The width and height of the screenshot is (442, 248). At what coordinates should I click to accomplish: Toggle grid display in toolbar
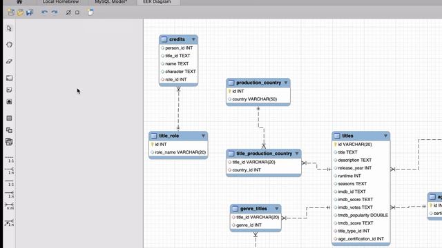(x=68, y=12)
